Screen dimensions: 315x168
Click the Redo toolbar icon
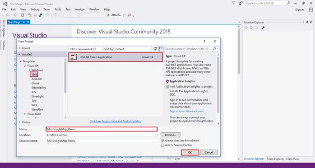click(55, 15)
